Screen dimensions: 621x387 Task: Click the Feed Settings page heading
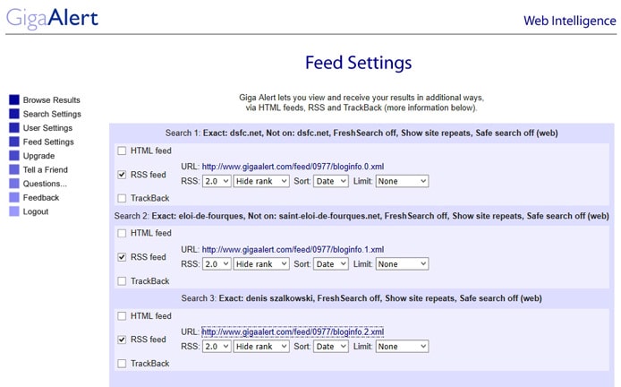tap(359, 63)
